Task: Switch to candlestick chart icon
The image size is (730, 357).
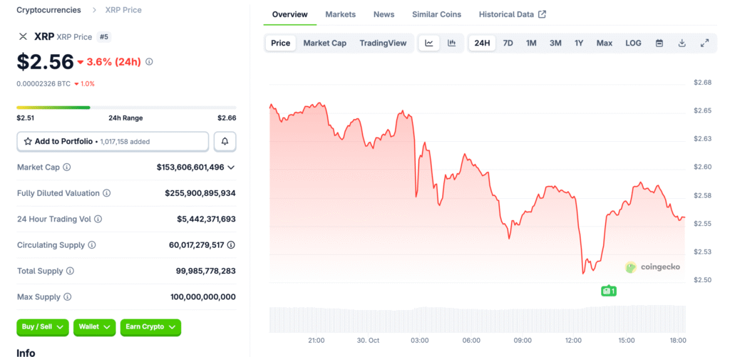Action: click(x=451, y=43)
